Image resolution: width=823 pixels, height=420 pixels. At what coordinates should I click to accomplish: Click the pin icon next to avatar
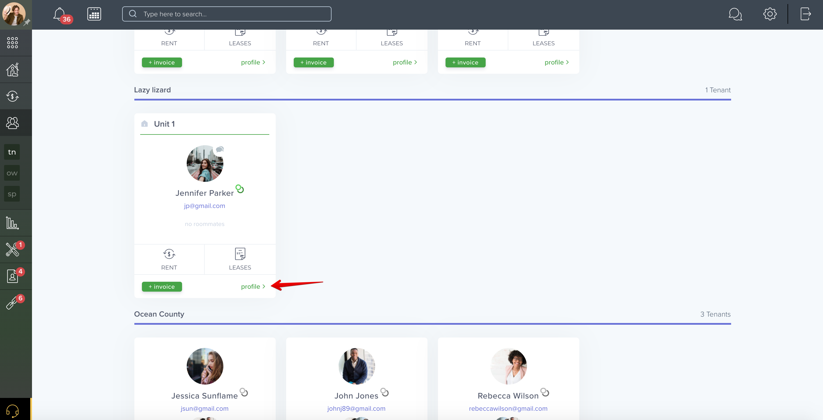[27, 22]
